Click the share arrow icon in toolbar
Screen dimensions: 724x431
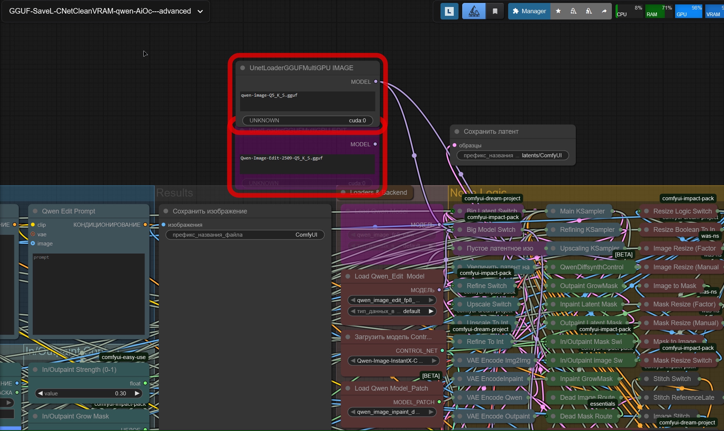[604, 11]
